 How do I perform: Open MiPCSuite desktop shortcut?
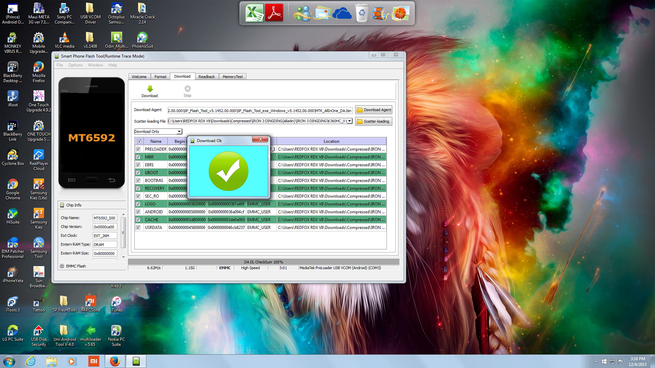tap(90, 304)
